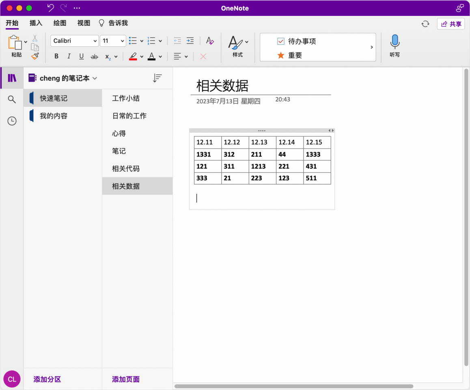
Task: Select the 快速笔记 section
Action: coord(63,98)
